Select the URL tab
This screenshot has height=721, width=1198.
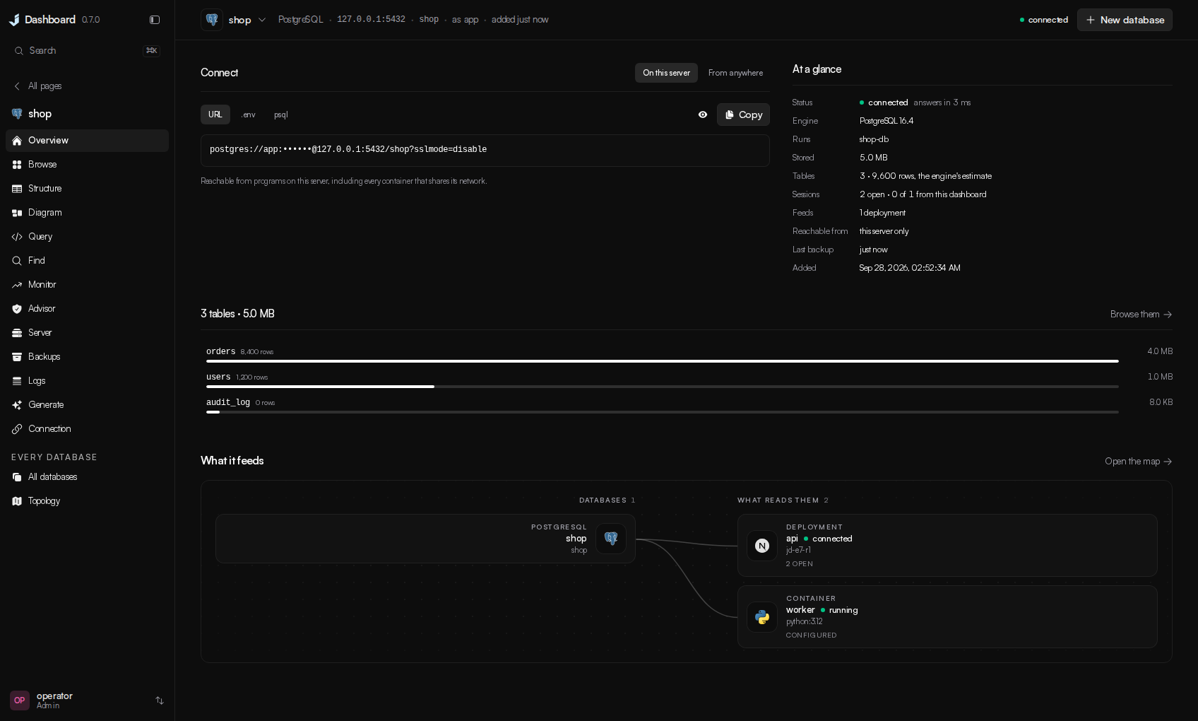click(215, 115)
